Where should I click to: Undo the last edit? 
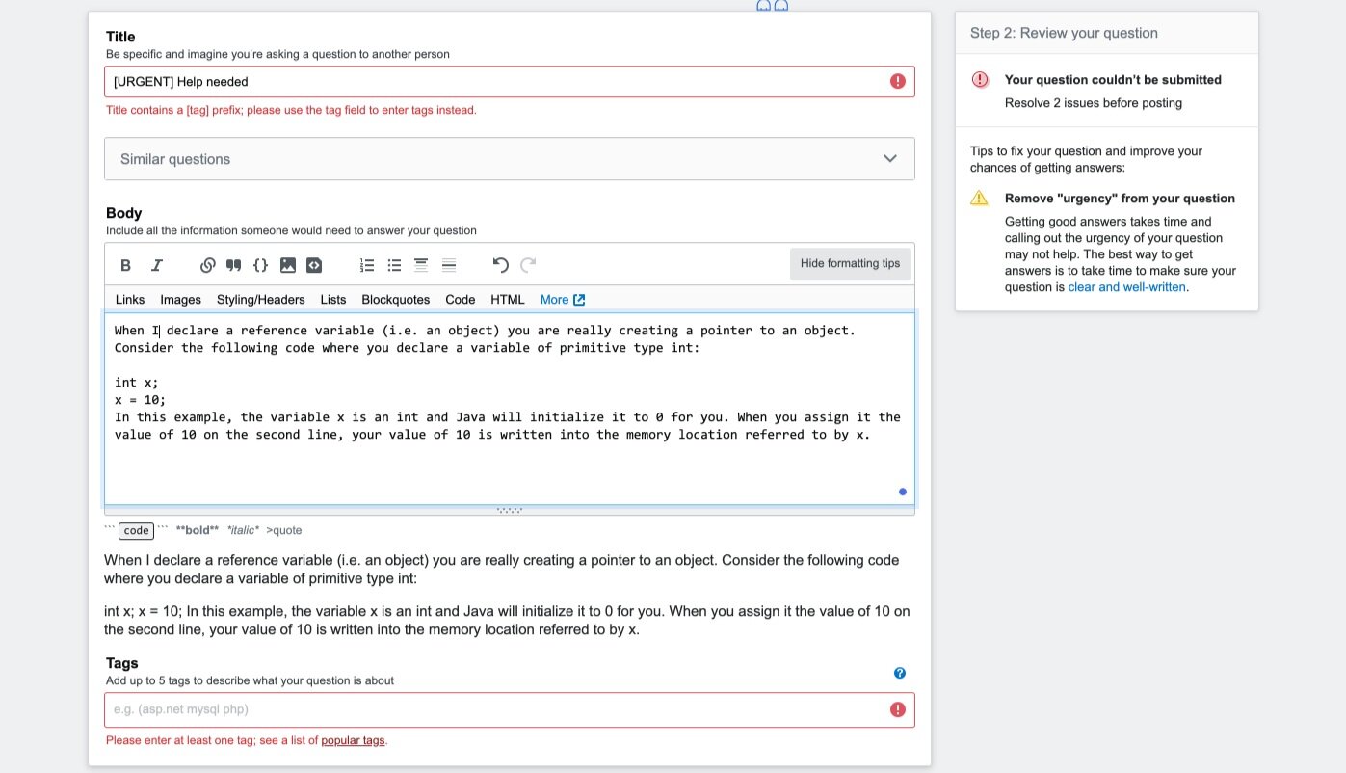(500, 265)
